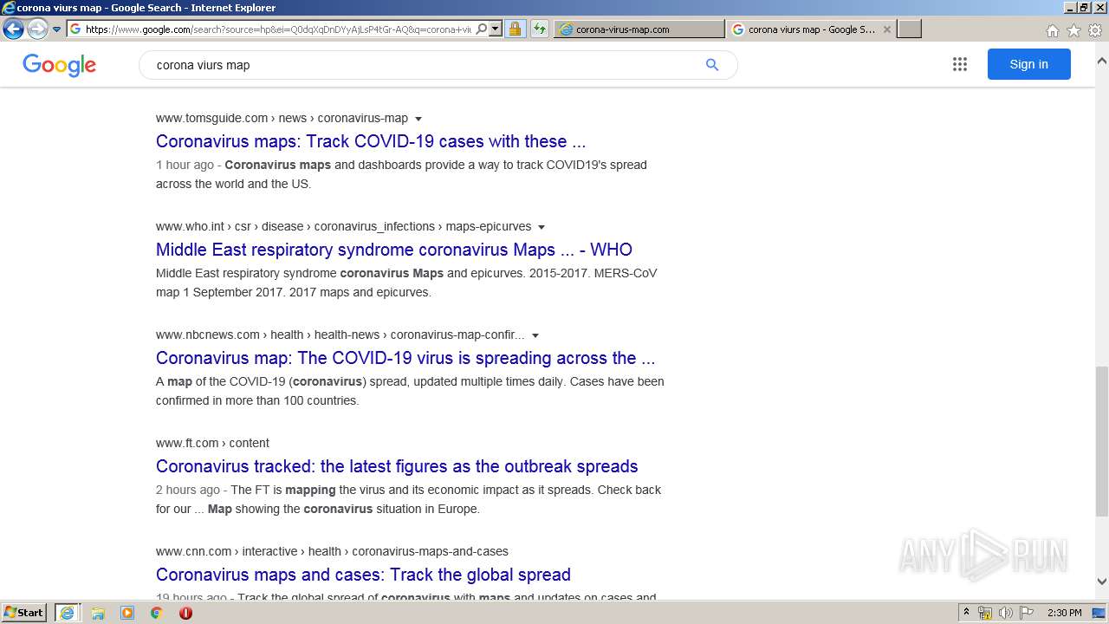Expand the address bar autocomplete dropdown
The image size is (1109, 624).
(496, 29)
